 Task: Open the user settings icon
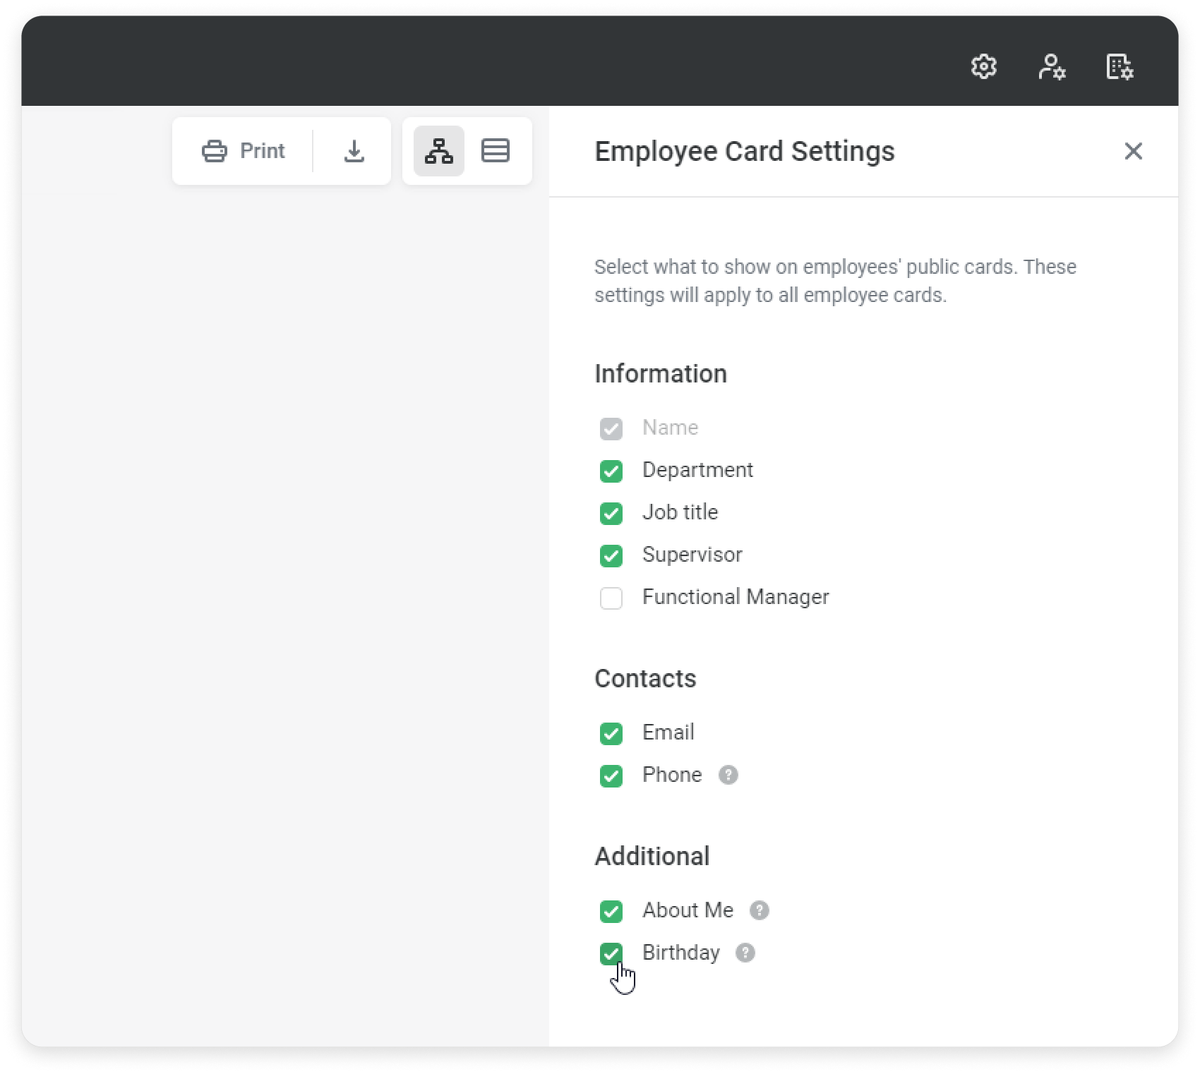pos(1051,67)
